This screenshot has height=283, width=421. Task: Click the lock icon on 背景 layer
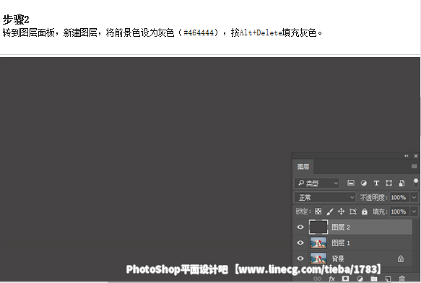pos(401,259)
